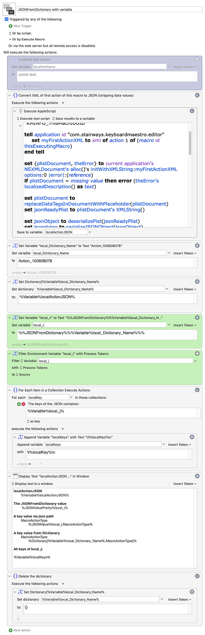205x635 pixels.
Task: Open gear menu for Convert XML group action
Action: click(x=197, y=95)
